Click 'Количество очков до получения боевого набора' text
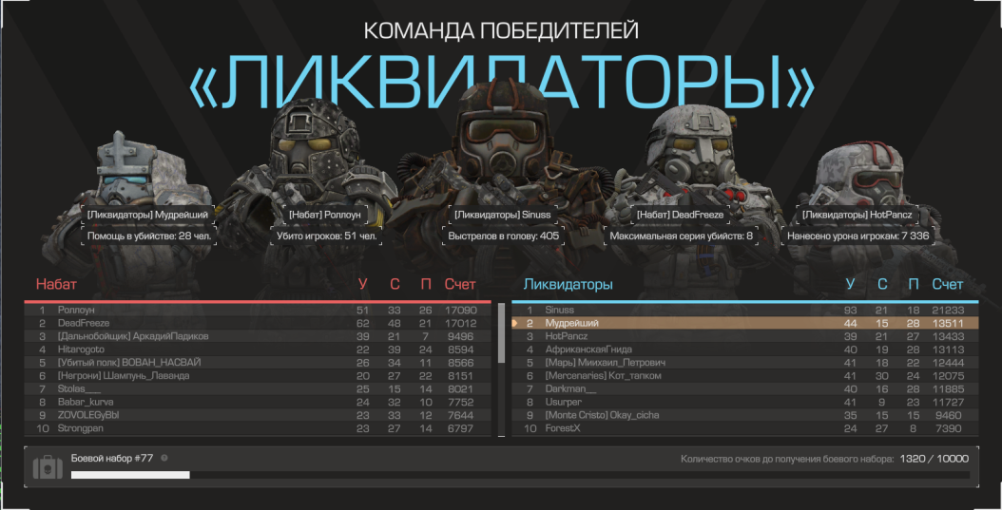This screenshot has height=510, width=1002. pos(787,459)
